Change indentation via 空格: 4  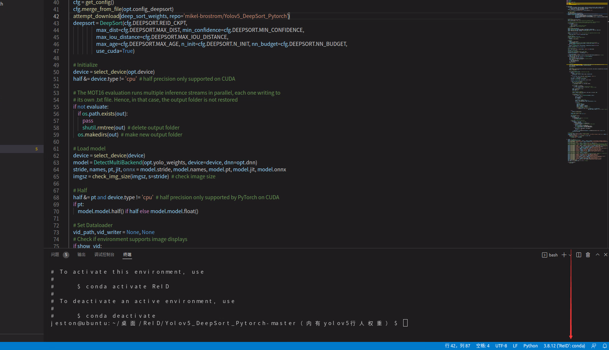tap(483, 346)
